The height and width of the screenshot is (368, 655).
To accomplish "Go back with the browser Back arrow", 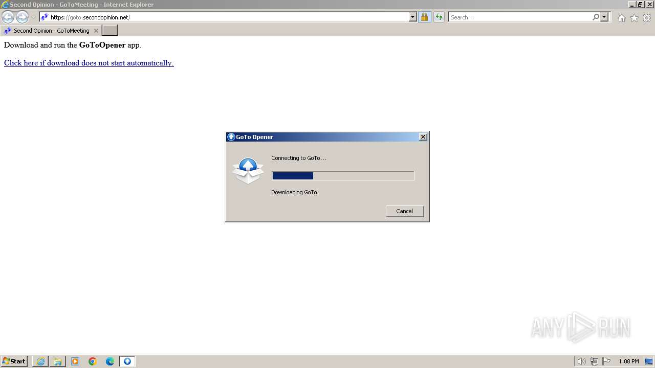I will (8, 17).
